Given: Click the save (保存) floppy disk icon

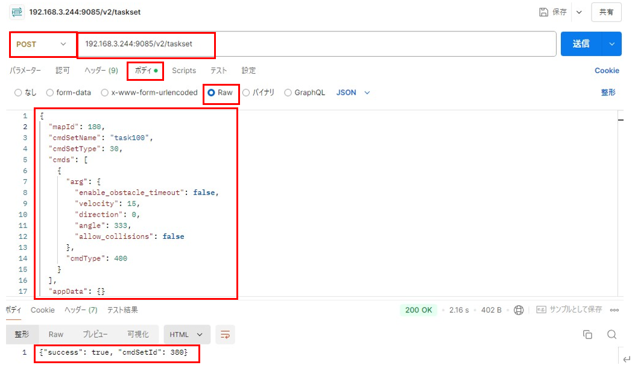Looking at the screenshot, I should (x=543, y=12).
